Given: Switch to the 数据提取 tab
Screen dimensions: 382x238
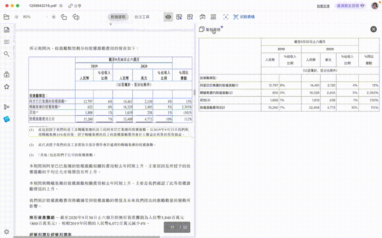Looking at the screenshot, I should (x=118, y=17).
